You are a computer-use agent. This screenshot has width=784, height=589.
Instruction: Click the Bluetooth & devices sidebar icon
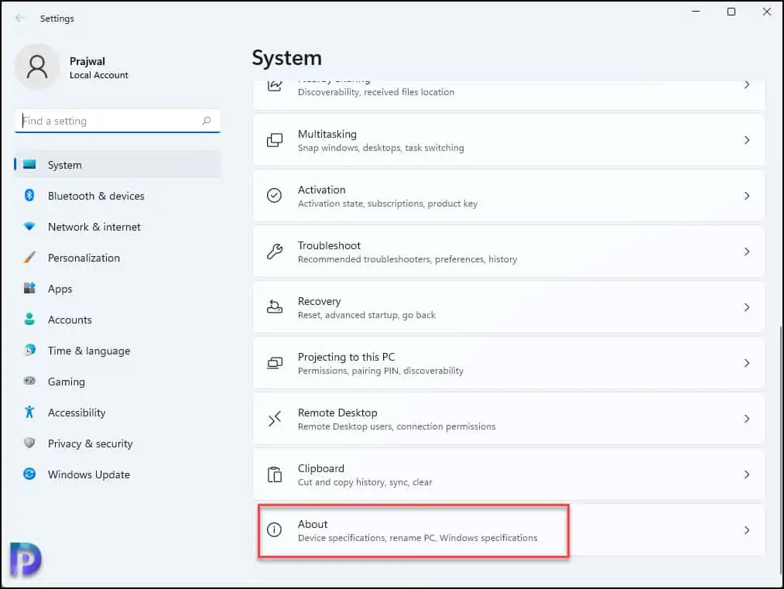tap(29, 196)
